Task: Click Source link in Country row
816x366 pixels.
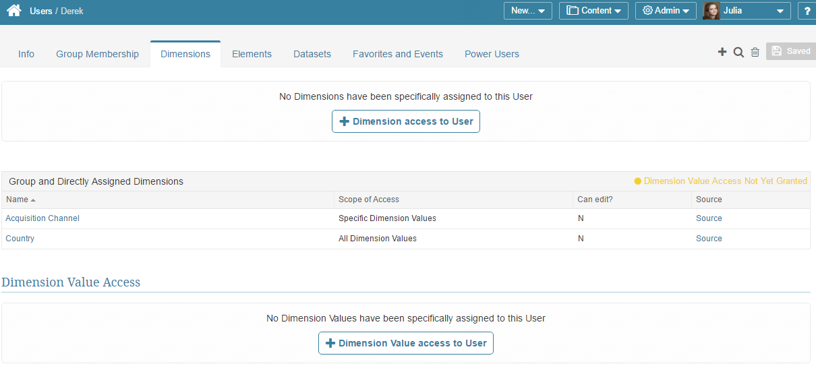Action: pyautogui.click(x=709, y=239)
